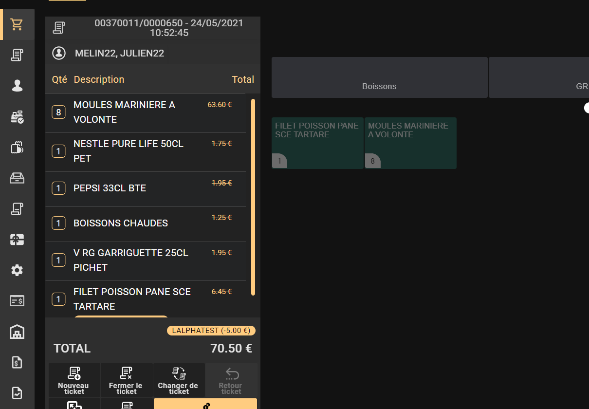
Task: Select the BOISSONS CHAUDES ticket line
Action: click(146, 224)
